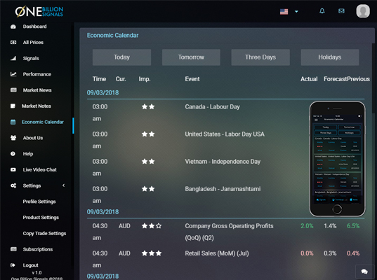Image resolution: width=377 pixels, height=280 pixels.
Task: Show Tomorrow's calendar events
Action: 191,57
